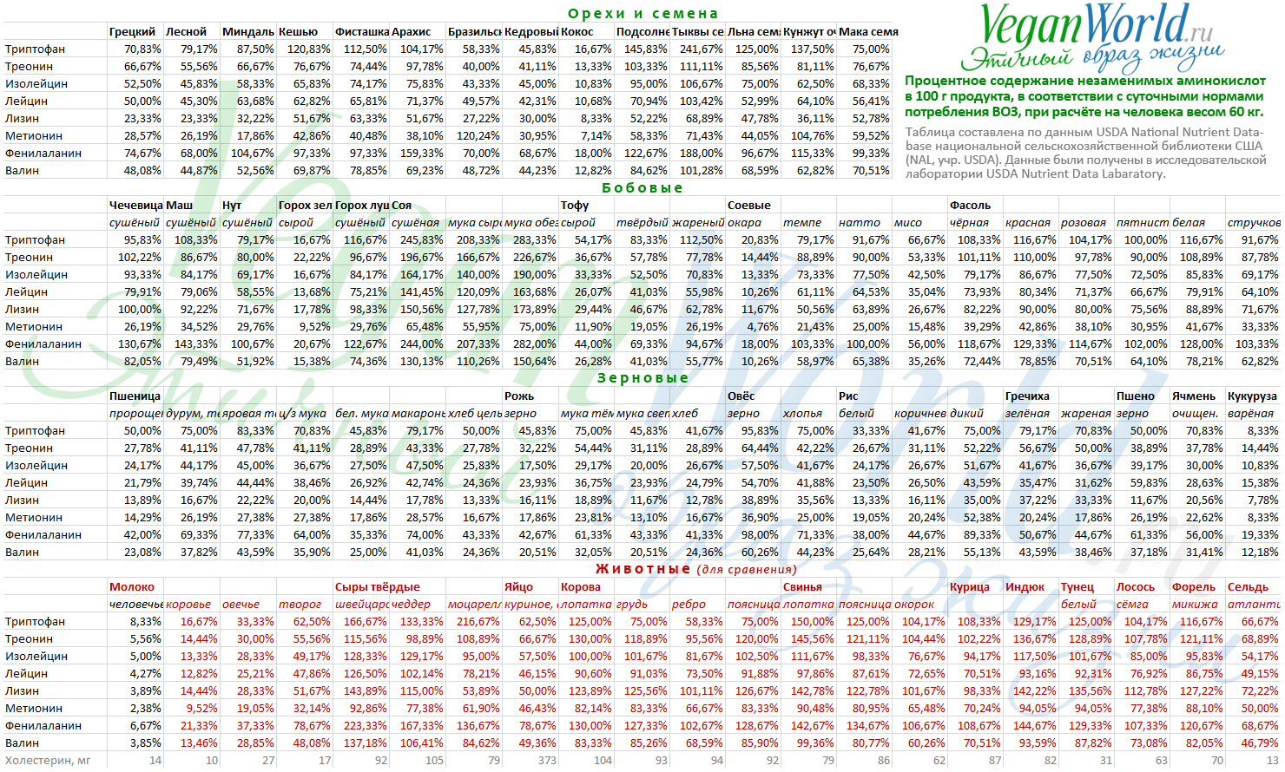
Task: Click the 'окара' sub-header
Action: point(744,222)
